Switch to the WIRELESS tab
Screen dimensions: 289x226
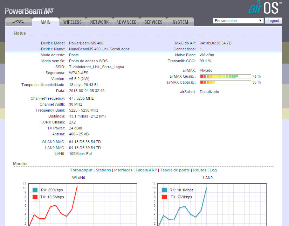pos(73,22)
